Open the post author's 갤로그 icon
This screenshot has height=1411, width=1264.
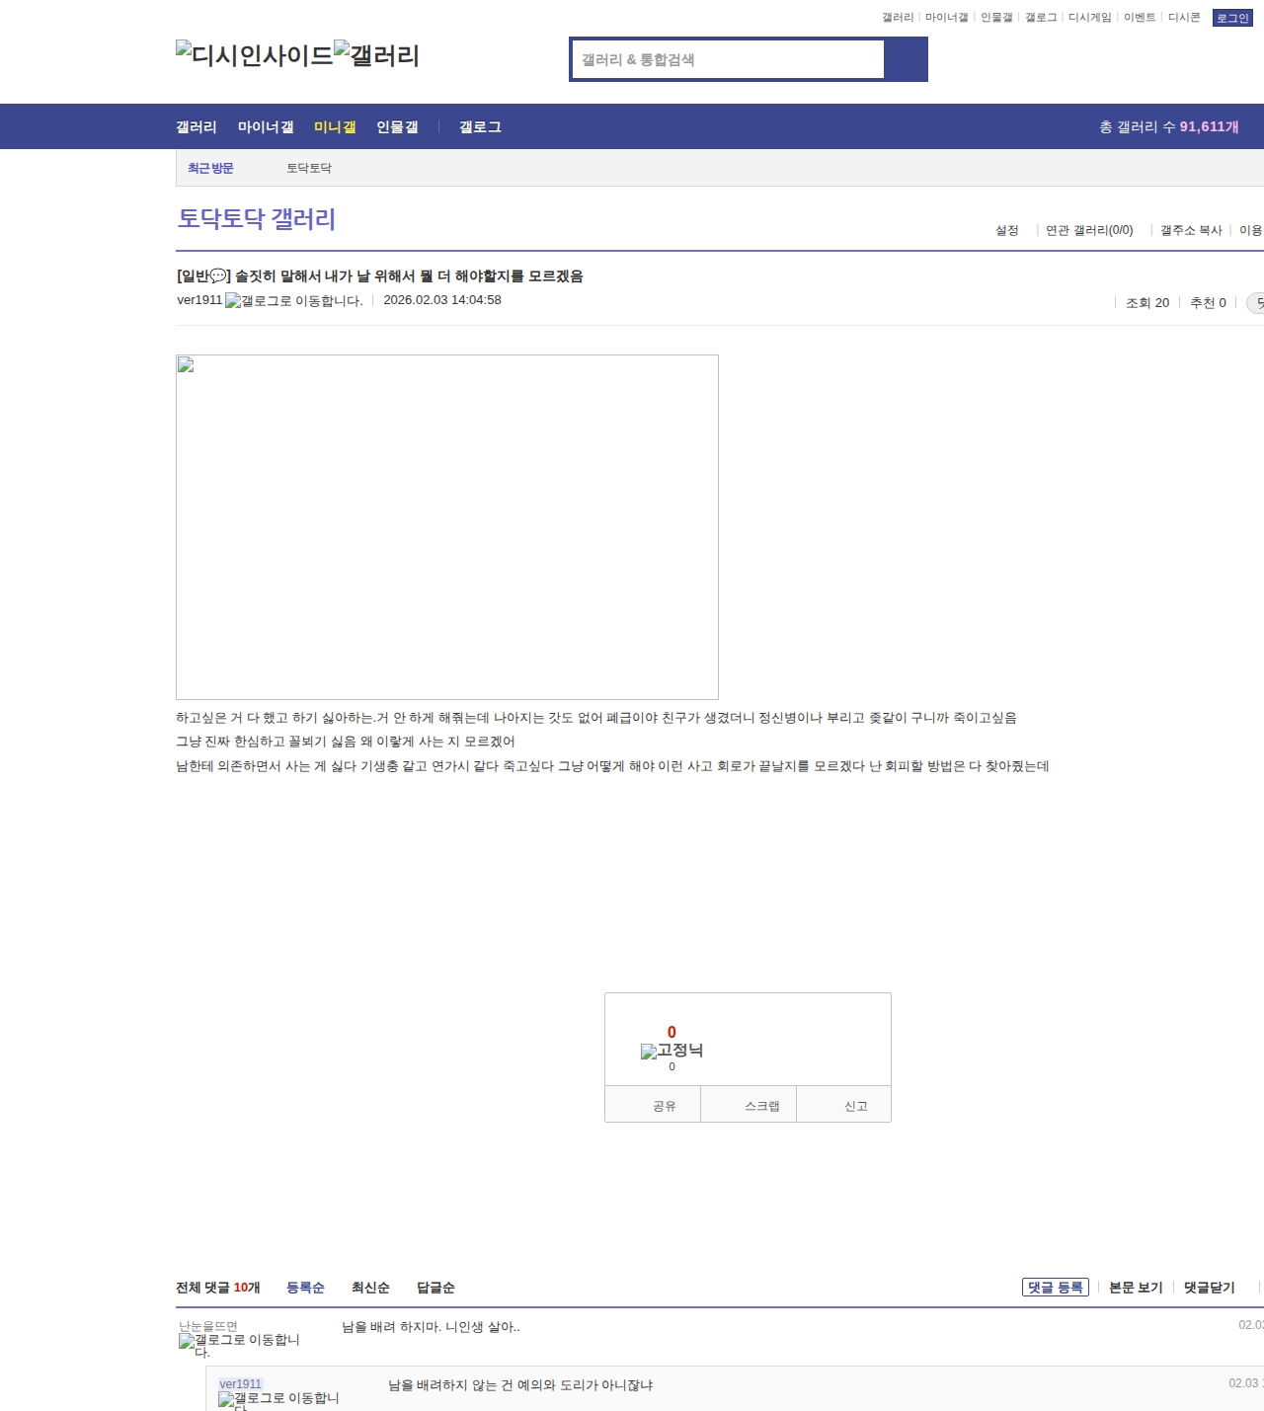(293, 301)
